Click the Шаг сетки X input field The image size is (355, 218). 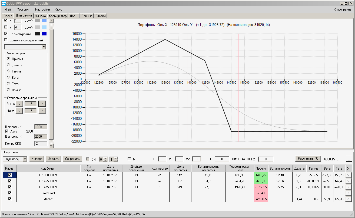41,137
